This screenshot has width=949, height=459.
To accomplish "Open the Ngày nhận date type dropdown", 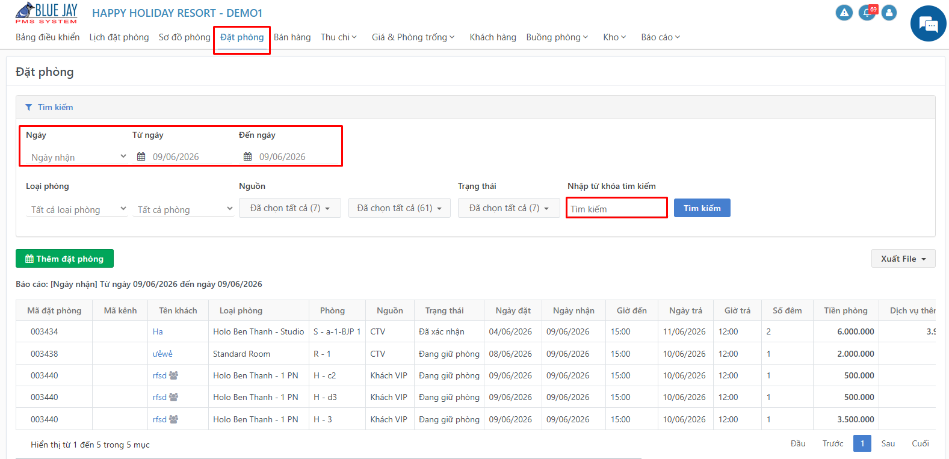I will click(77, 157).
